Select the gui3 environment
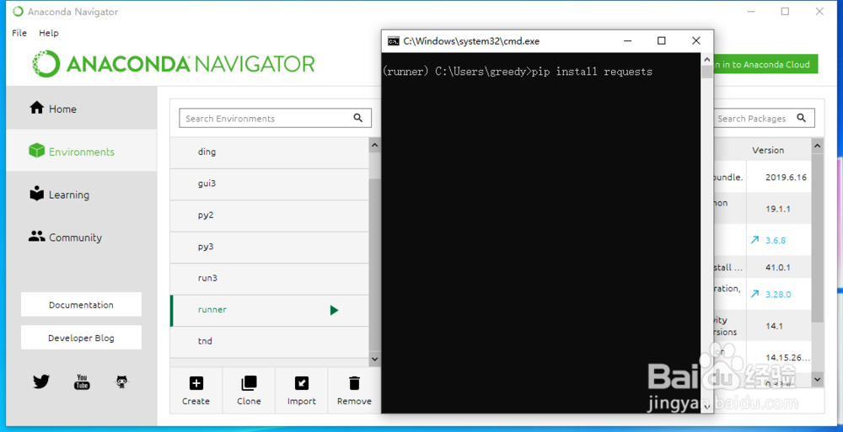This screenshot has width=843, height=432. [270, 184]
